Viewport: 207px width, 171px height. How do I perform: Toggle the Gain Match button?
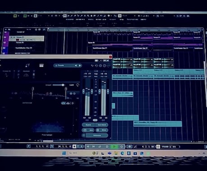pos(102,125)
